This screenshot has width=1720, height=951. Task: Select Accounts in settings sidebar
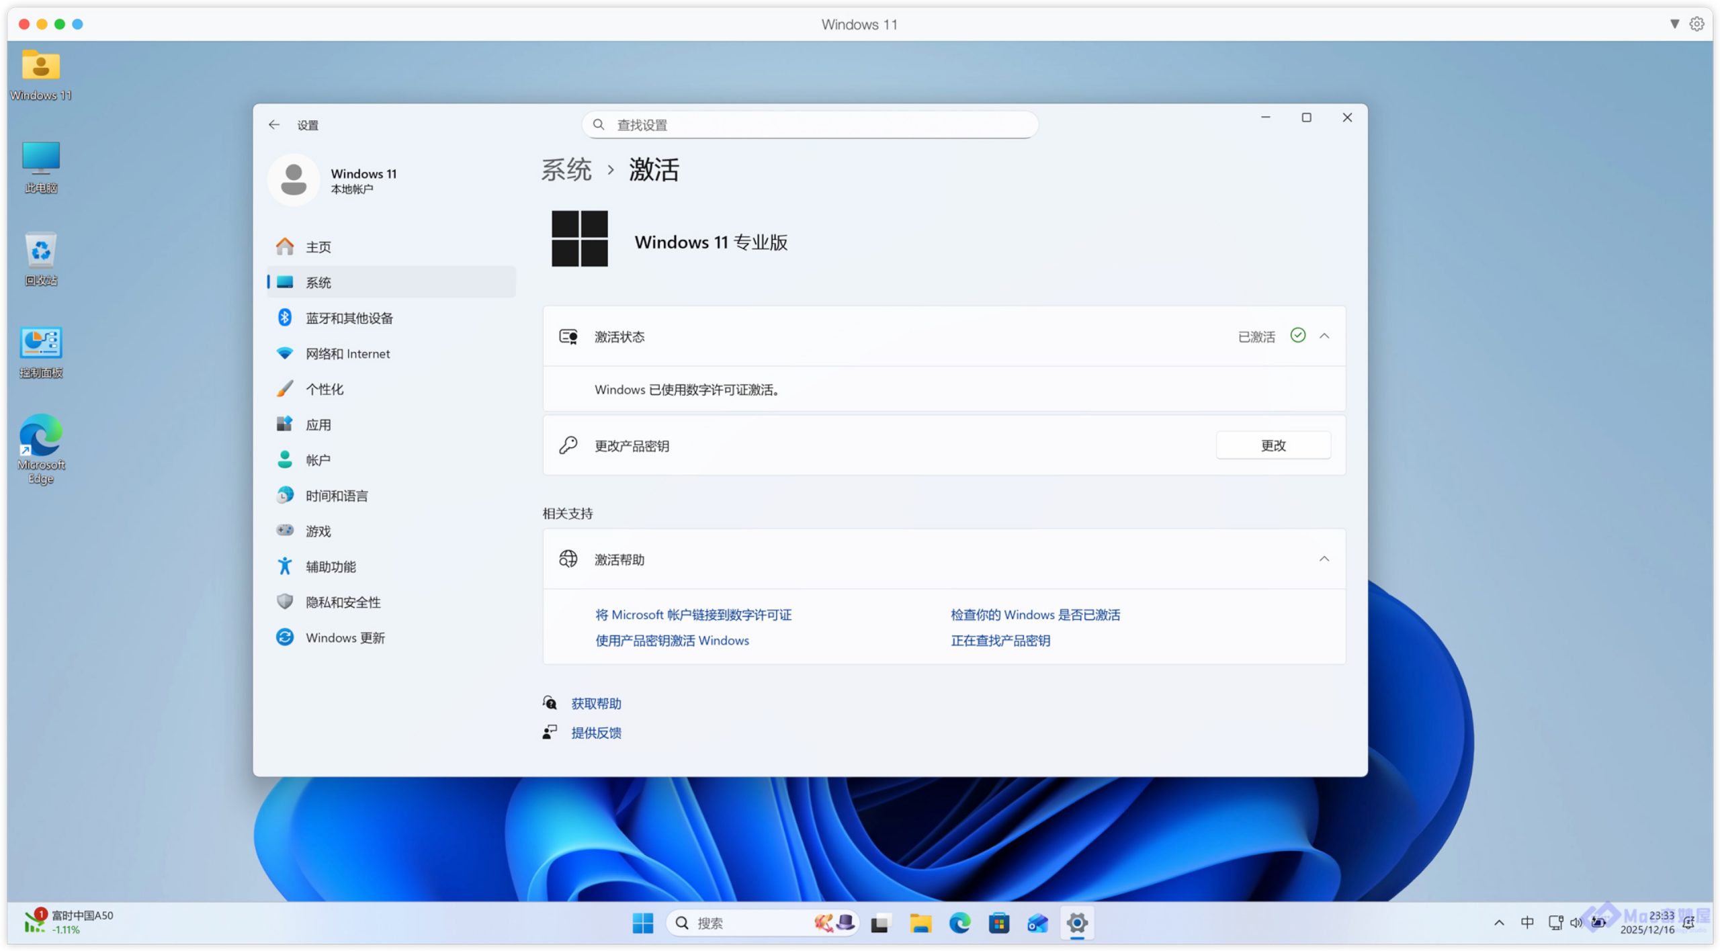click(x=318, y=461)
